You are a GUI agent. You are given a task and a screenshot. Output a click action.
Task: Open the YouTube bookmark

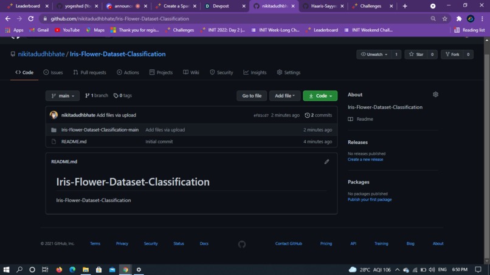tap(67, 30)
